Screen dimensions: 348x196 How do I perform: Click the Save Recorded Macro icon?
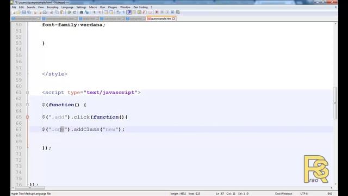pyautogui.click(x=178, y=12)
